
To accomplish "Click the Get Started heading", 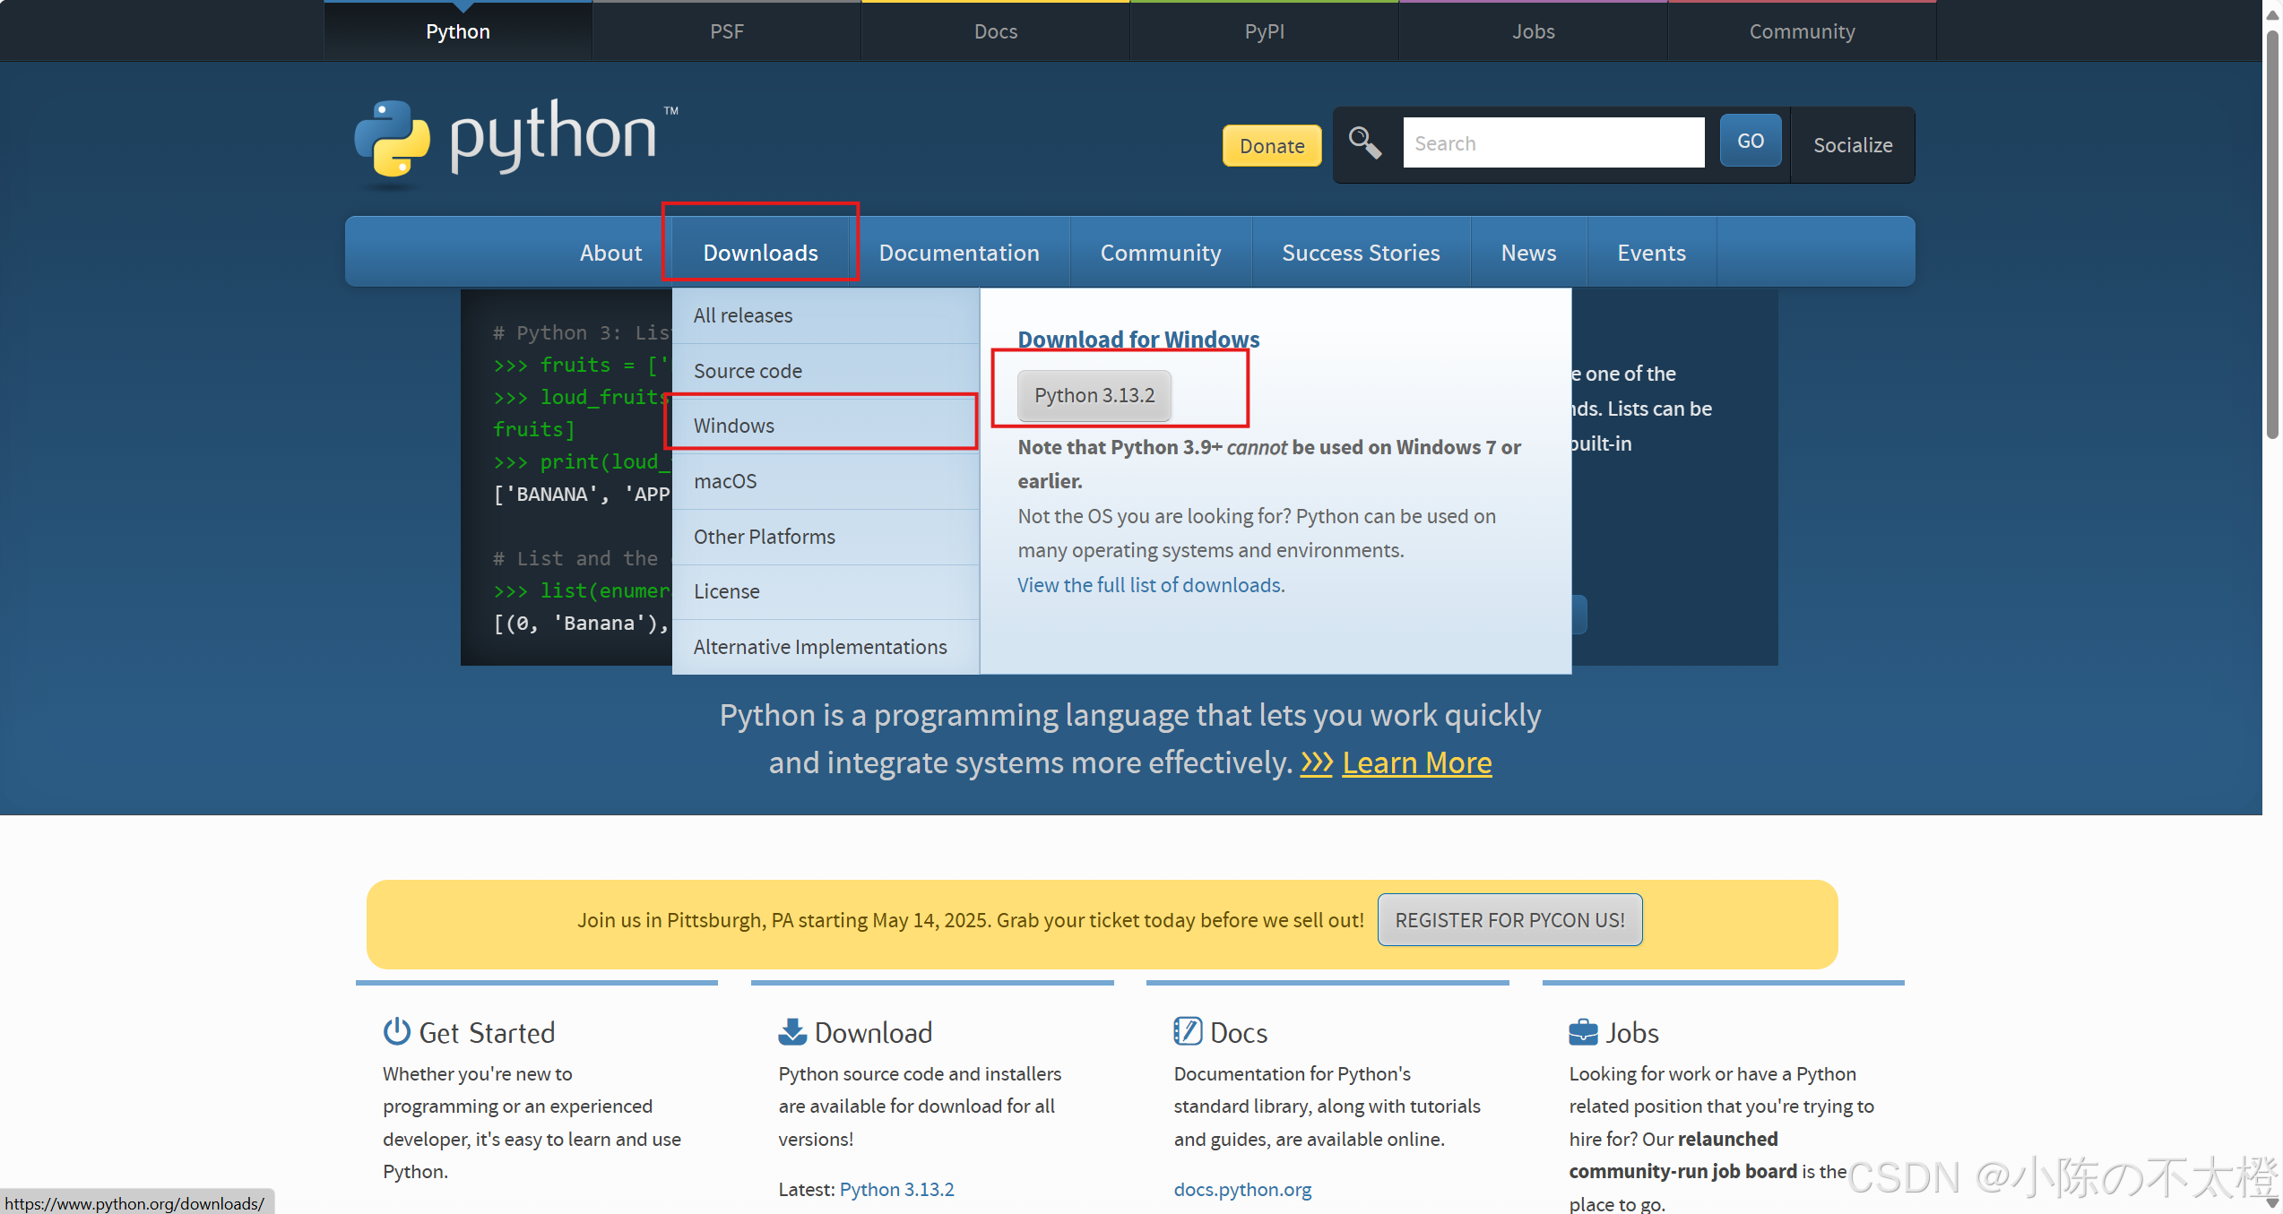I will click(487, 1032).
